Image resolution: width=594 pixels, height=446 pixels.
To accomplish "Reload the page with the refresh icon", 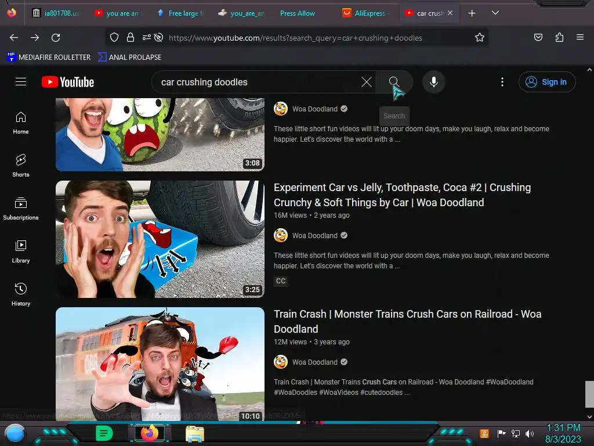I will (56, 38).
